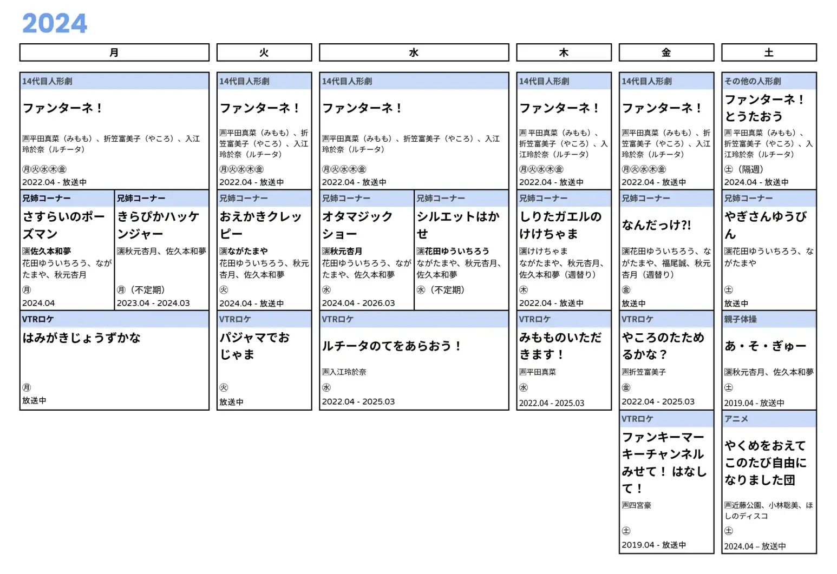Open the さすらいのポーズマン program title
Image resolution: width=837 pixels, height=574 pixels.
[64, 225]
